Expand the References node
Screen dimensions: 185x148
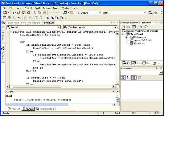[126, 37]
